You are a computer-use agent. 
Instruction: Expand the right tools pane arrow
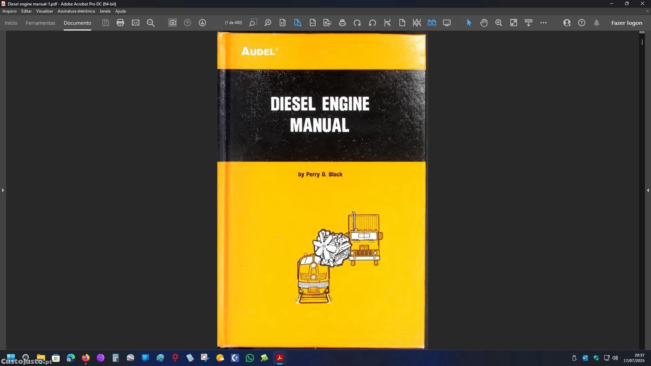pyautogui.click(x=648, y=190)
